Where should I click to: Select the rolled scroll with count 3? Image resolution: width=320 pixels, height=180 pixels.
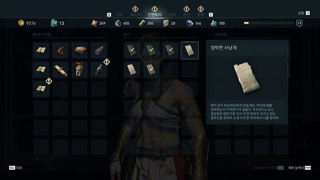[60, 70]
